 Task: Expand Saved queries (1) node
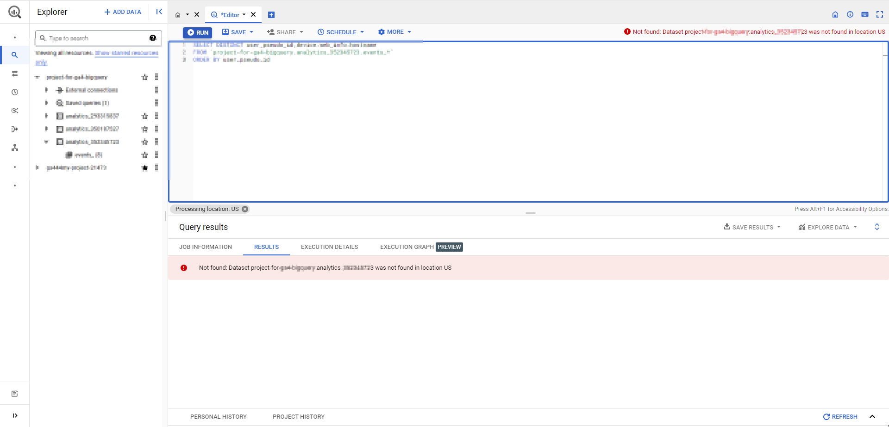[47, 103]
